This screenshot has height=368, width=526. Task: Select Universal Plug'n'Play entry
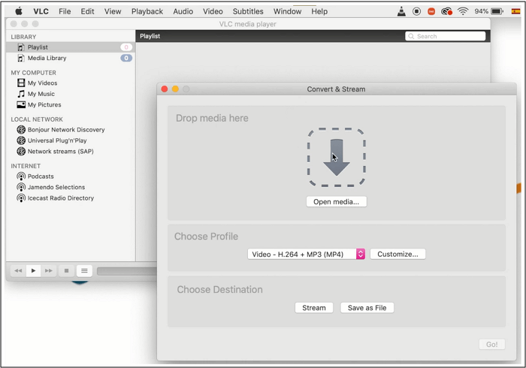click(57, 140)
